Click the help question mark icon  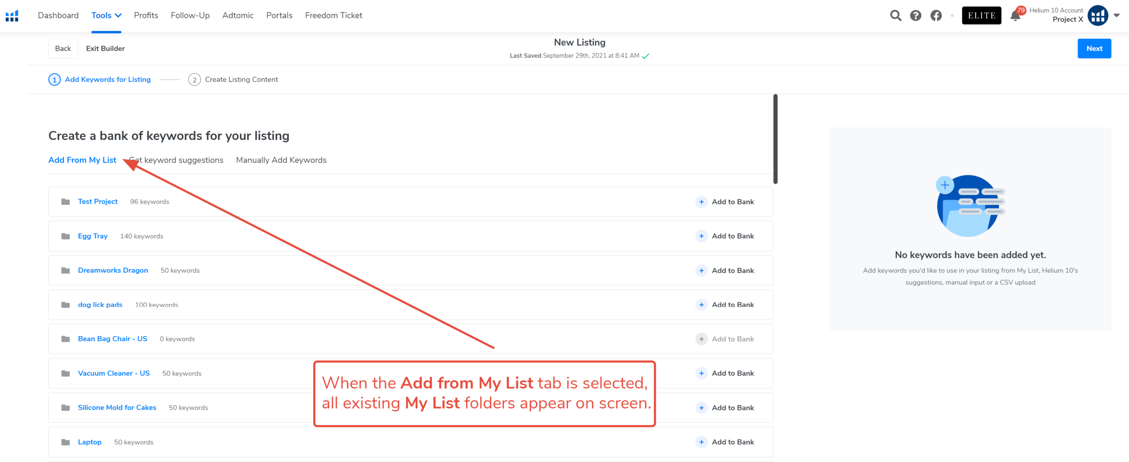pyautogui.click(x=916, y=15)
